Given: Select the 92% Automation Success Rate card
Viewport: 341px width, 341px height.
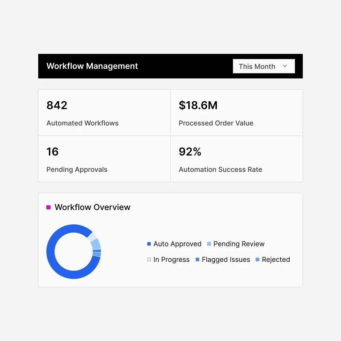Looking at the screenshot, I should pyautogui.click(x=237, y=159).
